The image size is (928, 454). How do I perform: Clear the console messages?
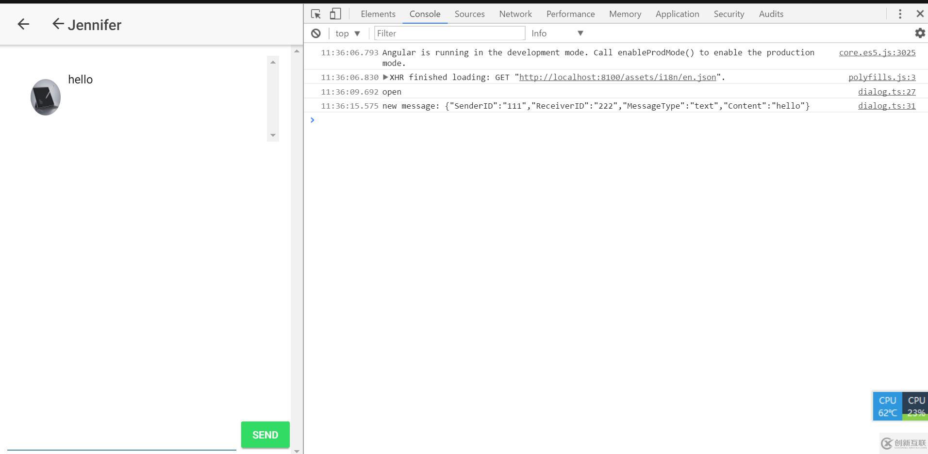point(316,33)
